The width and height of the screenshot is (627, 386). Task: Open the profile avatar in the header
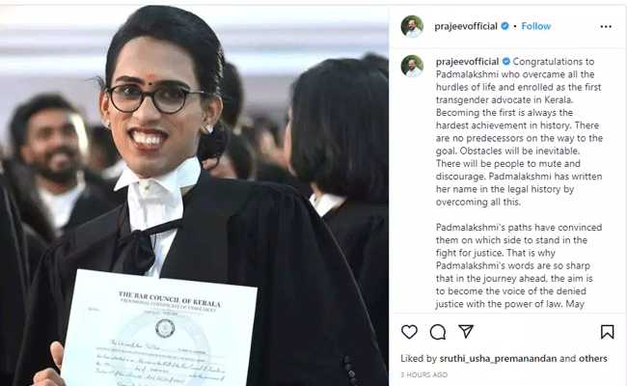pyautogui.click(x=412, y=26)
